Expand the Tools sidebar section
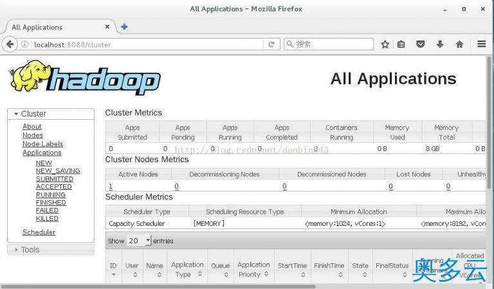 click(x=51, y=250)
